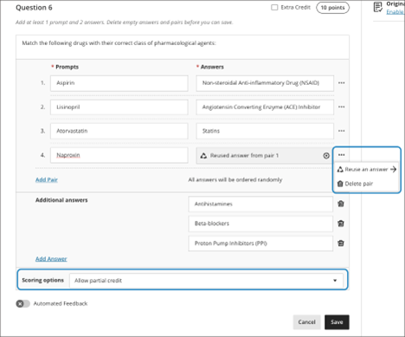Click the Enable link at top right

pos(395,12)
